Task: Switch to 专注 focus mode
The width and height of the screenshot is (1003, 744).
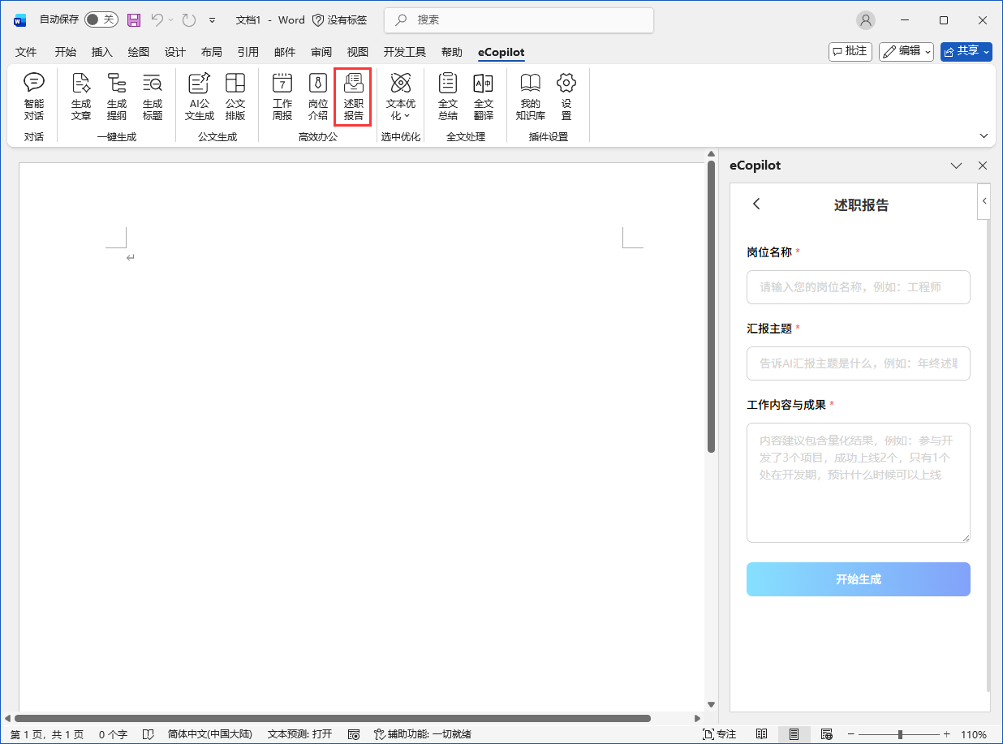Action: coord(719,734)
